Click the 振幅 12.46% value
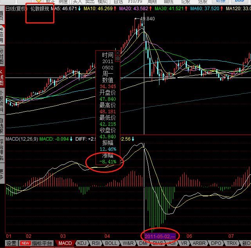This screenshot has width=251, height=248. pos(108,149)
